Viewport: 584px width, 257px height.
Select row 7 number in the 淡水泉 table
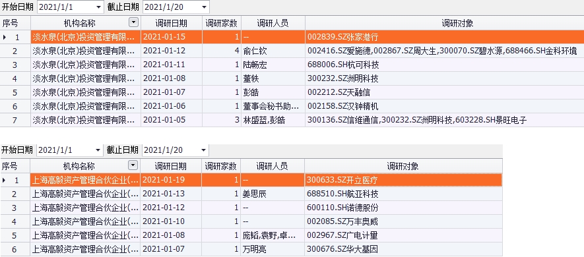15,120
